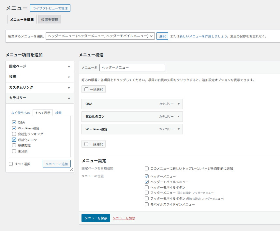Switch to the 検索 category tab
280x231 pixels.
(x=58, y=113)
